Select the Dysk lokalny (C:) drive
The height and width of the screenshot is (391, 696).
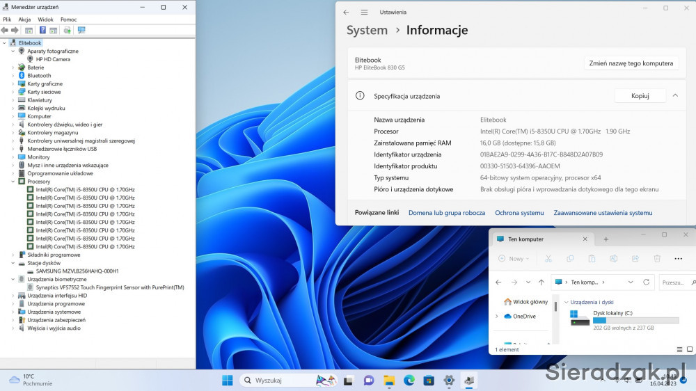(624, 320)
